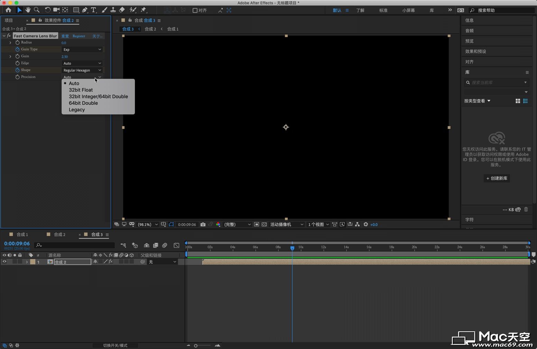Switch to the 合成 1 timeline tab
Screen dimensions: 537x349
click(22, 234)
